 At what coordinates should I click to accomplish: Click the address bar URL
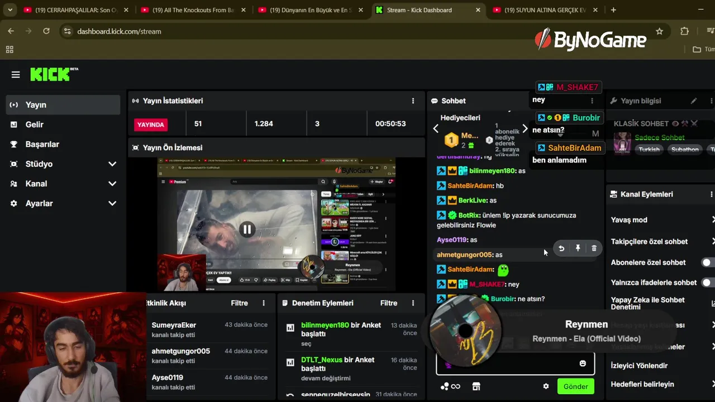tap(119, 31)
